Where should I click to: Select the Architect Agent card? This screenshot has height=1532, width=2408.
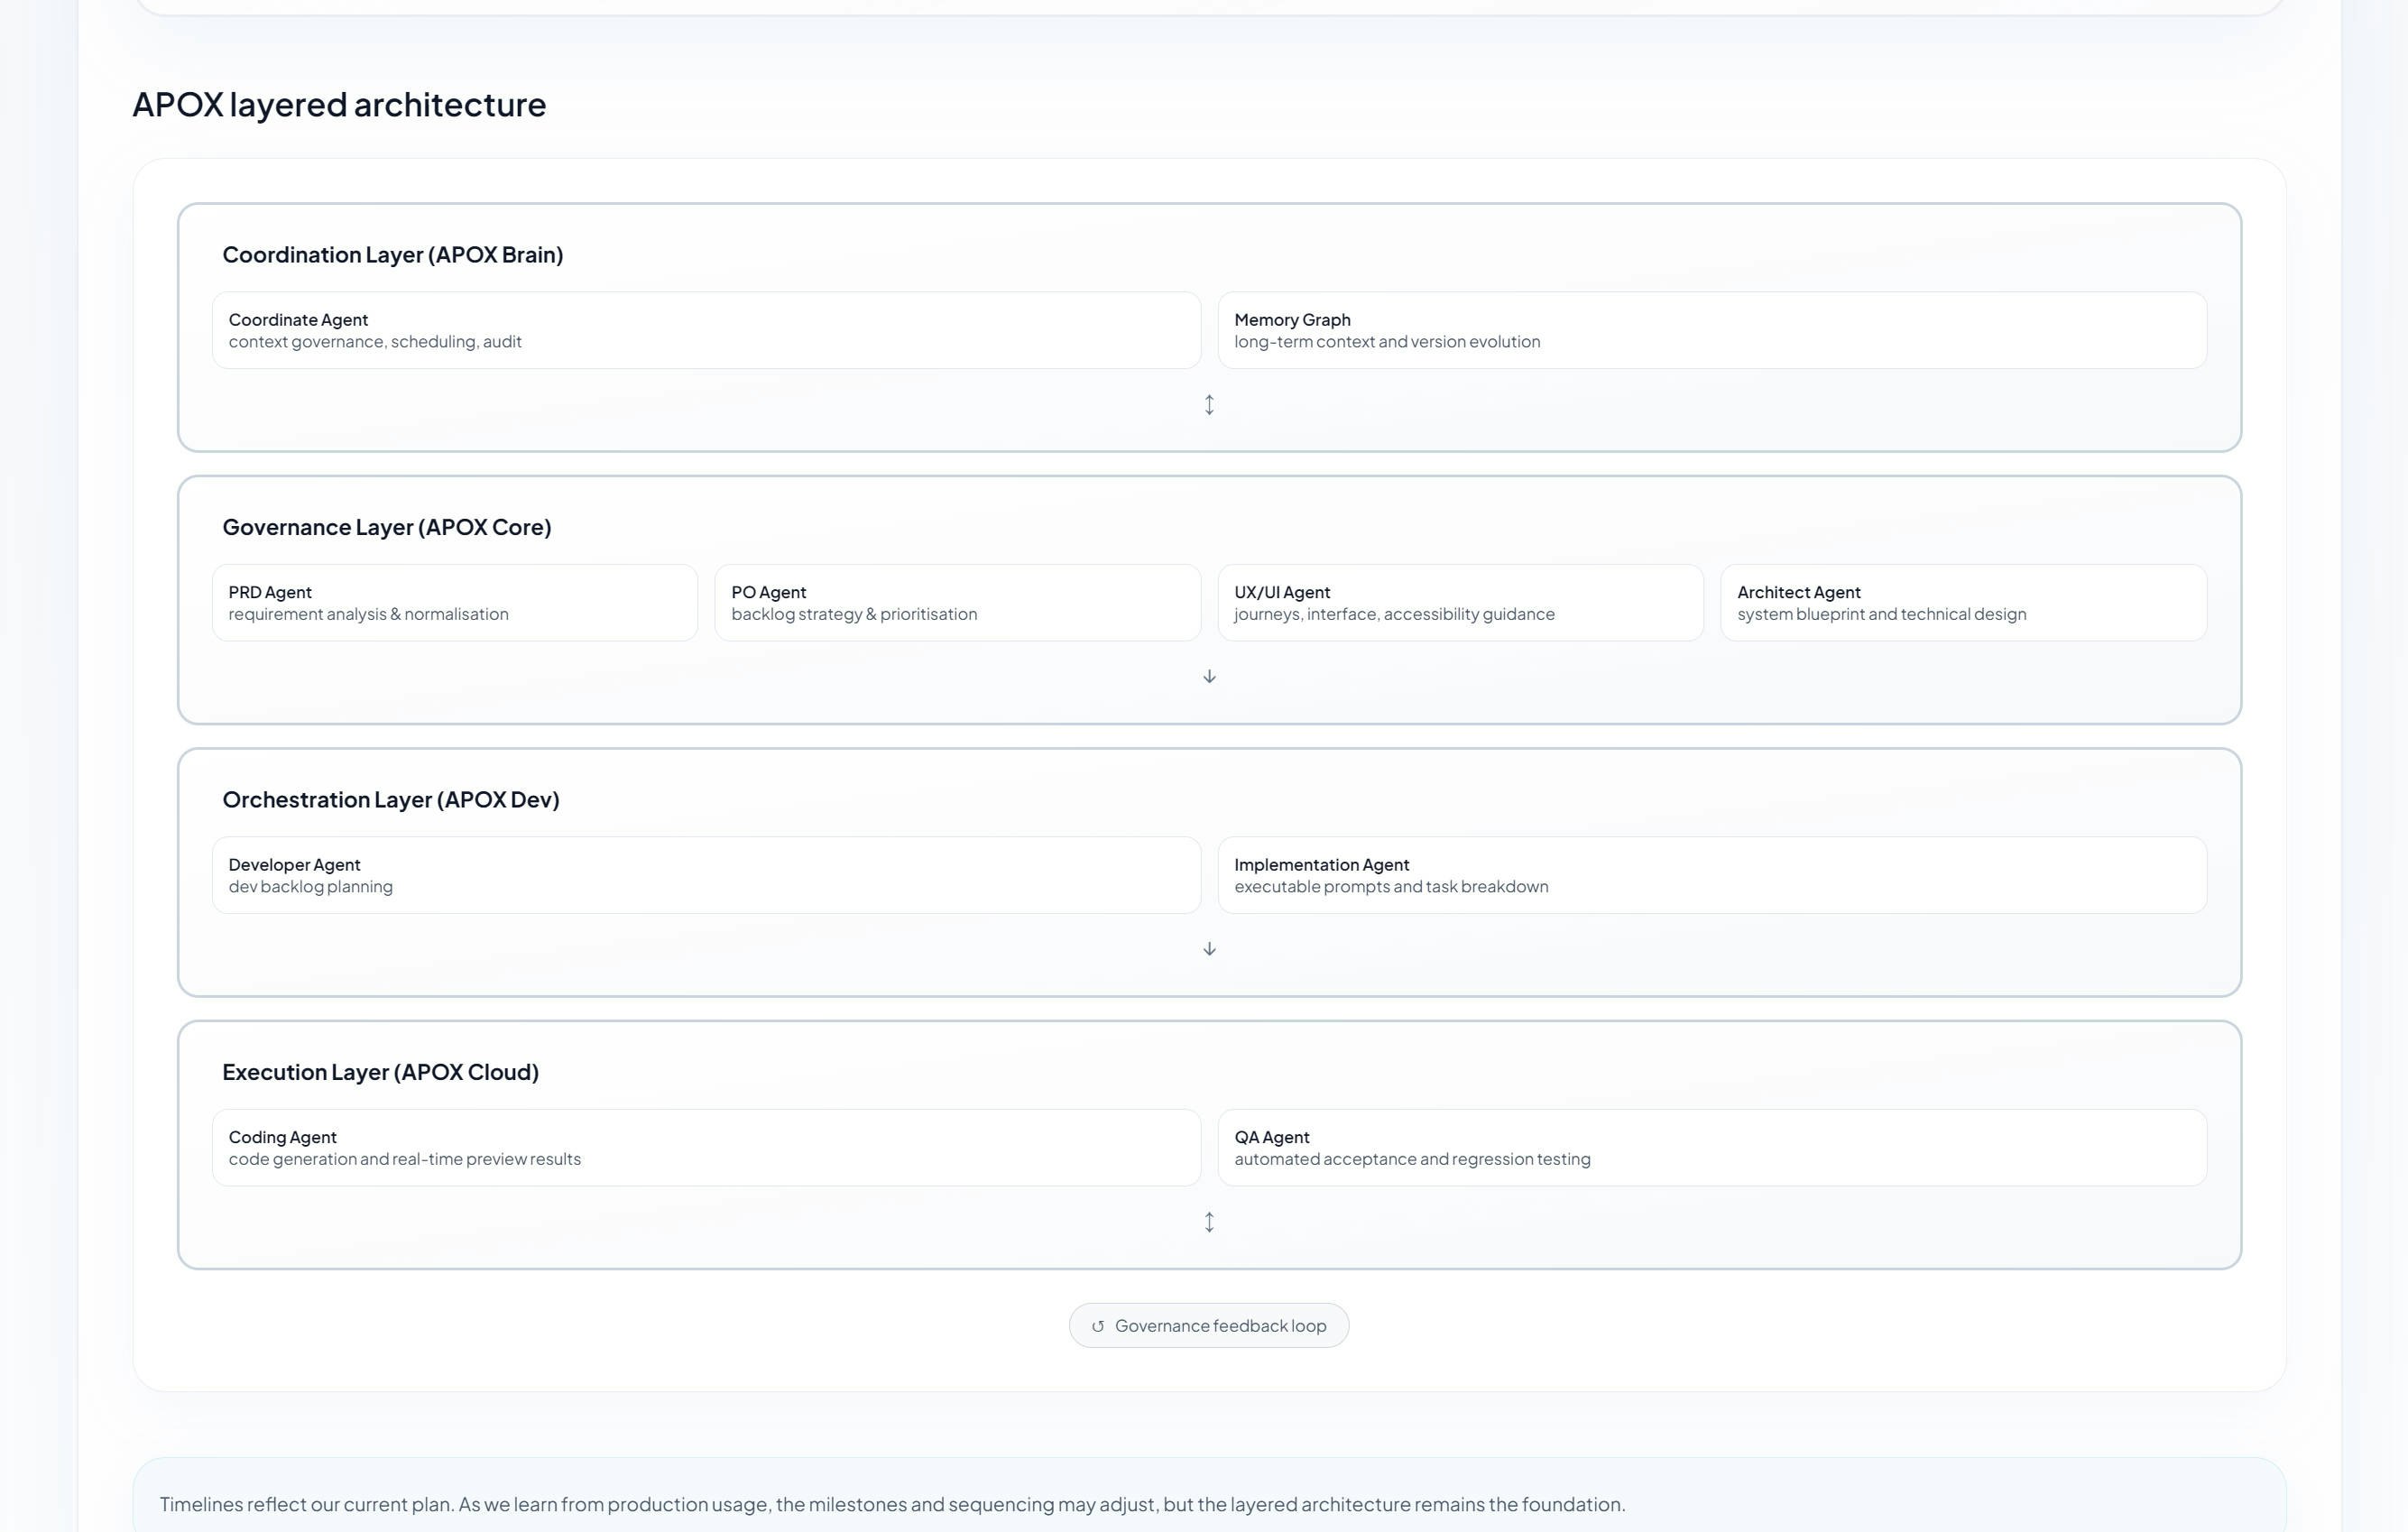pyautogui.click(x=1962, y=603)
